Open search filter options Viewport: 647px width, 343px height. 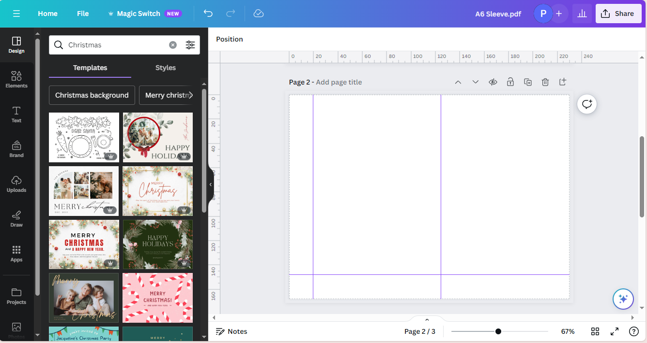point(190,45)
